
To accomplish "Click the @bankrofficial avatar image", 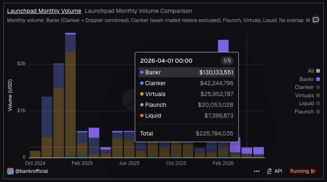I will click(10, 171).
